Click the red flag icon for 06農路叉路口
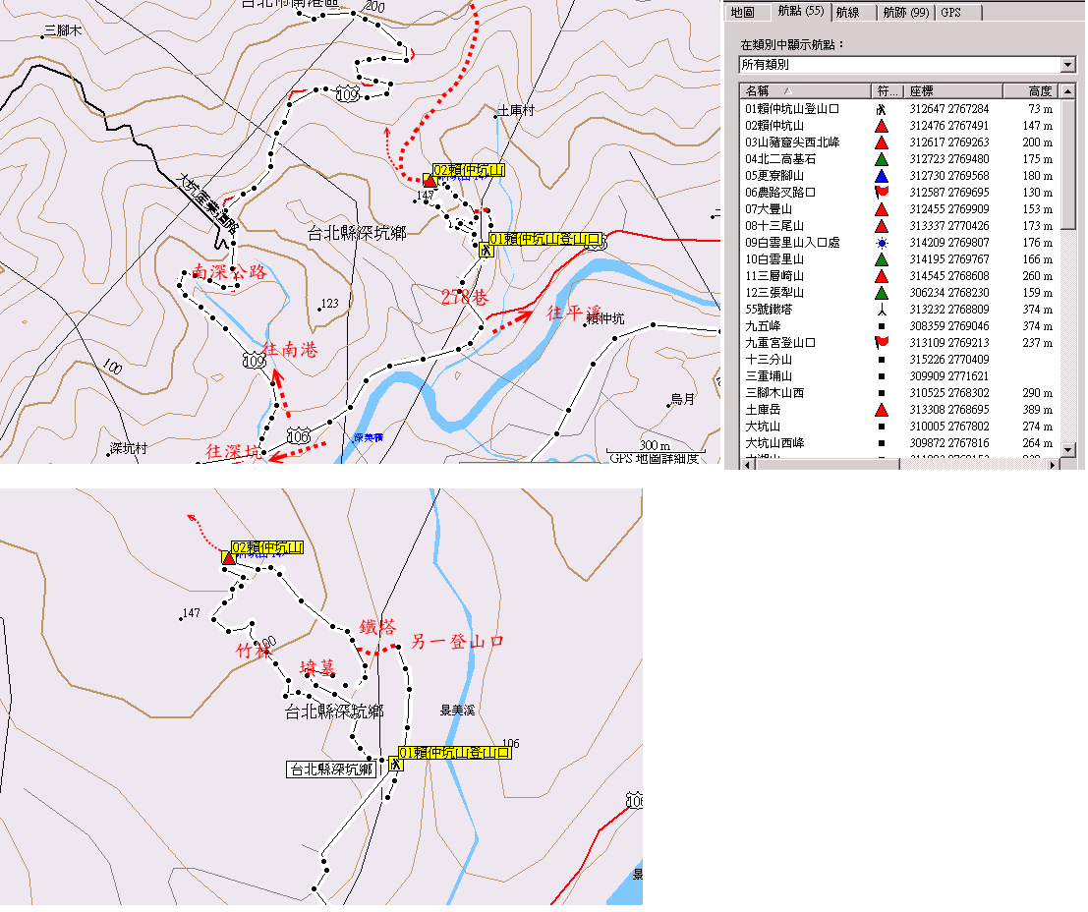Image resolution: width=1088 pixels, height=912 pixels. click(x=882, y=193)
